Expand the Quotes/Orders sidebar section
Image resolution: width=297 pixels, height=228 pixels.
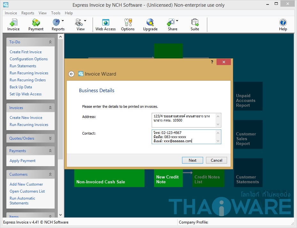(x=50, y=138)
